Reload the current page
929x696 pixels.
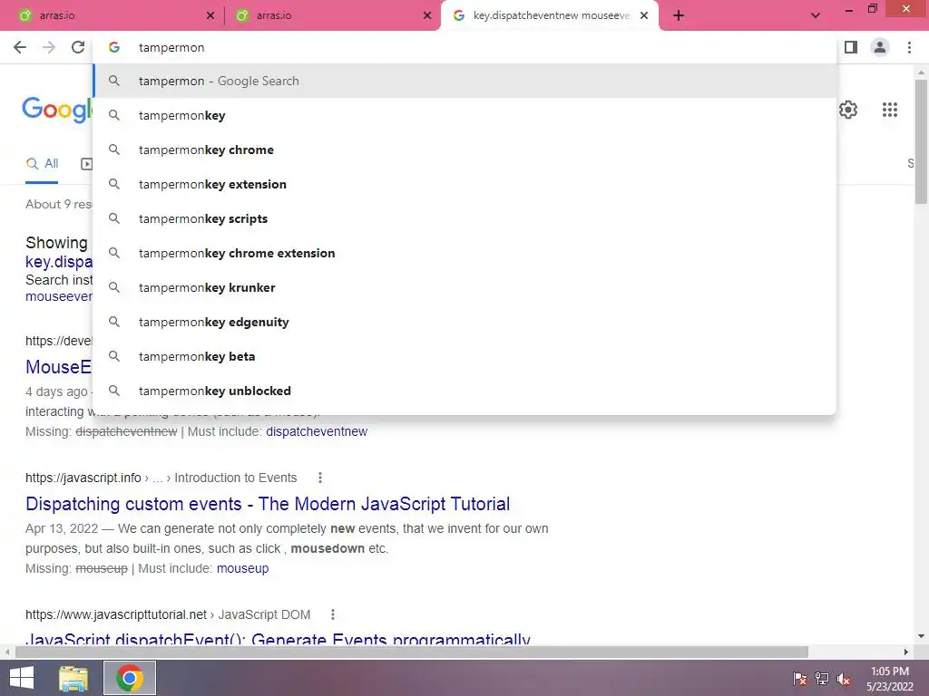point(78,47)
